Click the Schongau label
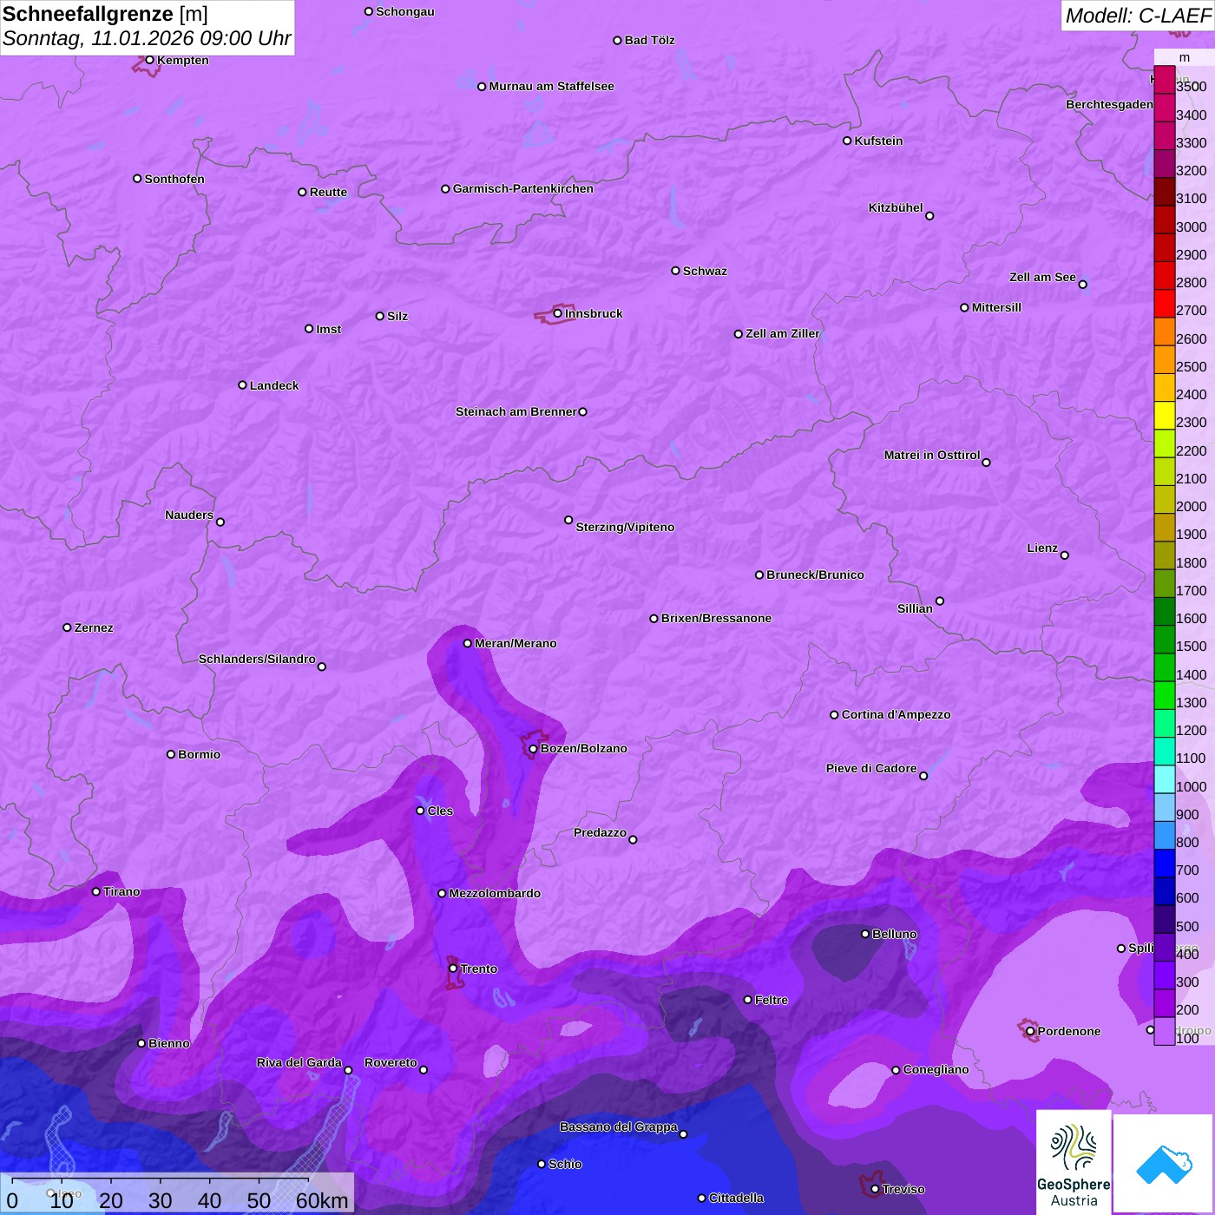Viewport: 1215px width, 1215px height. click(405, 11)
